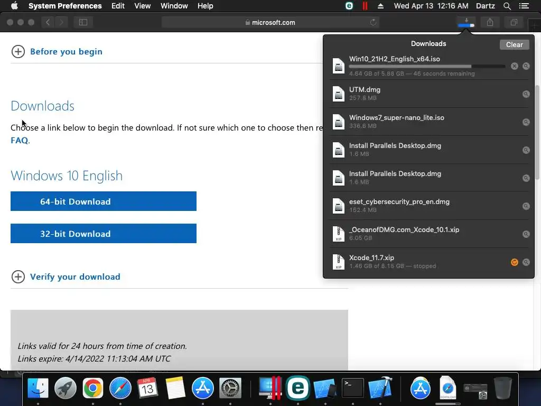
Task: Click the Windows 10 English heading
Action: pos(67,176)
